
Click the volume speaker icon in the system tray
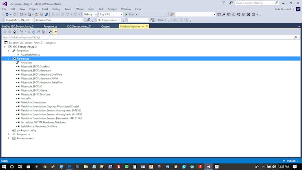pos(274,167)
